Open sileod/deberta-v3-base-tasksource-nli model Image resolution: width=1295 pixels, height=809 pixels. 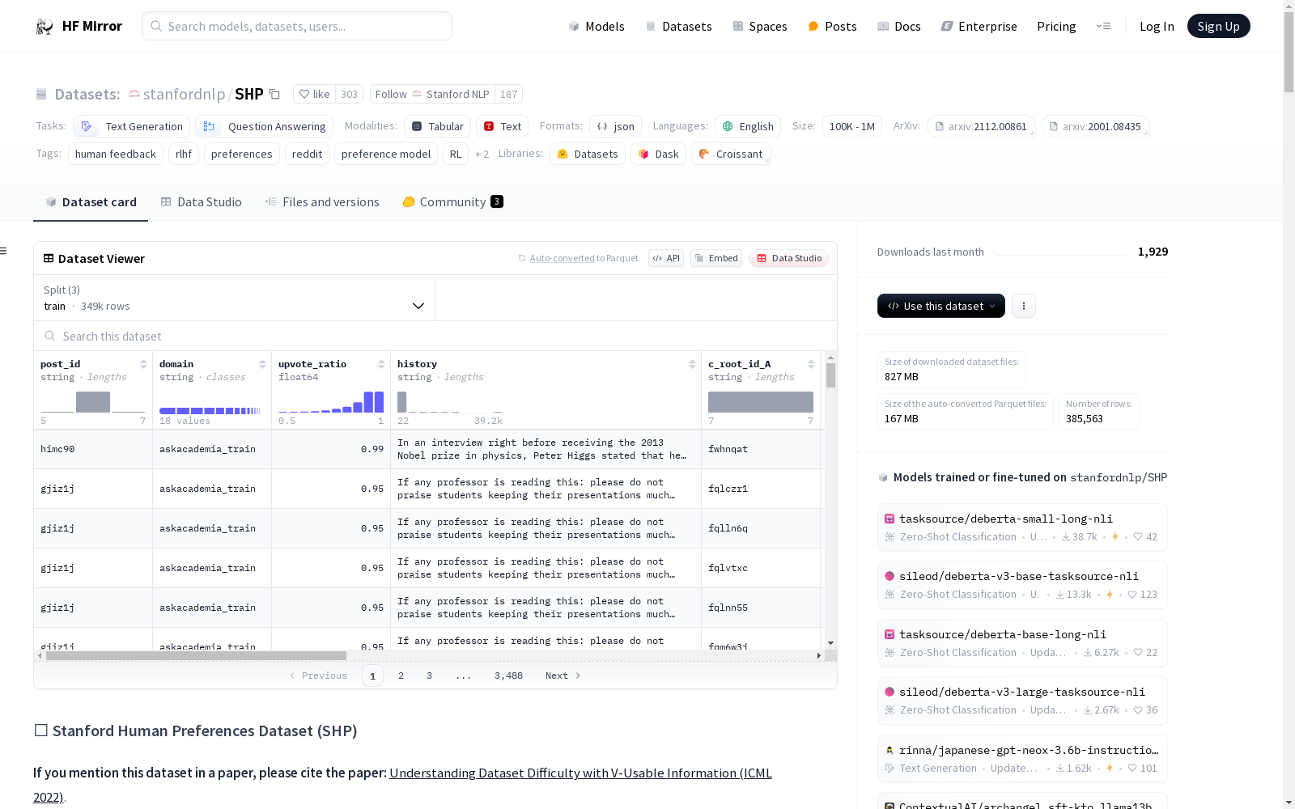[1022, 585]
